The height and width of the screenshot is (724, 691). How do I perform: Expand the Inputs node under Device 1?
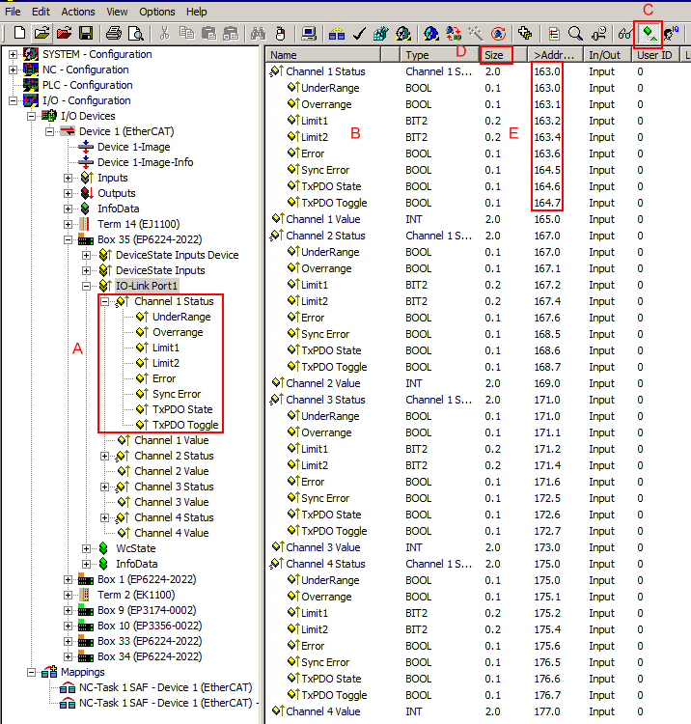[x=68, y=178]
